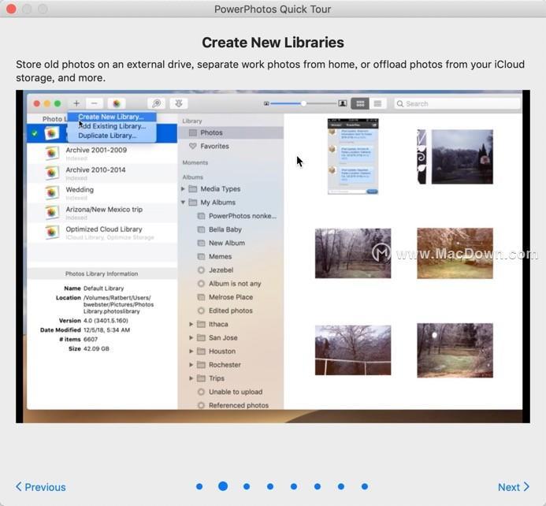Image resolution: width=546 pixels, height=506 pixels.
Task: Choose Duplicate Library menu item
Action: pyautogui.click(x=111, y=136)
